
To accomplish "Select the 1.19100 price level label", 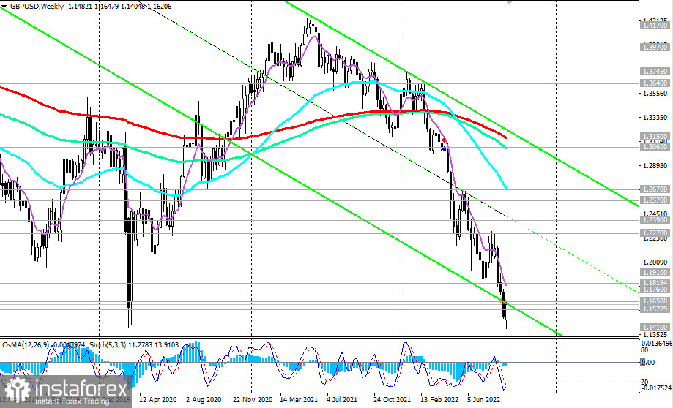I will tap(655, 273).
